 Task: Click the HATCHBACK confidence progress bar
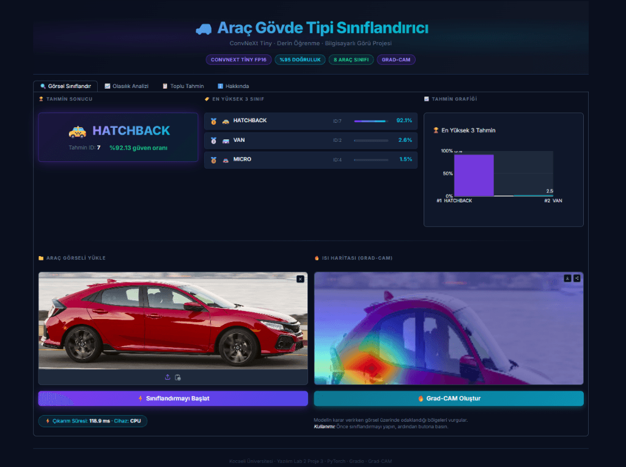[371, 121]
